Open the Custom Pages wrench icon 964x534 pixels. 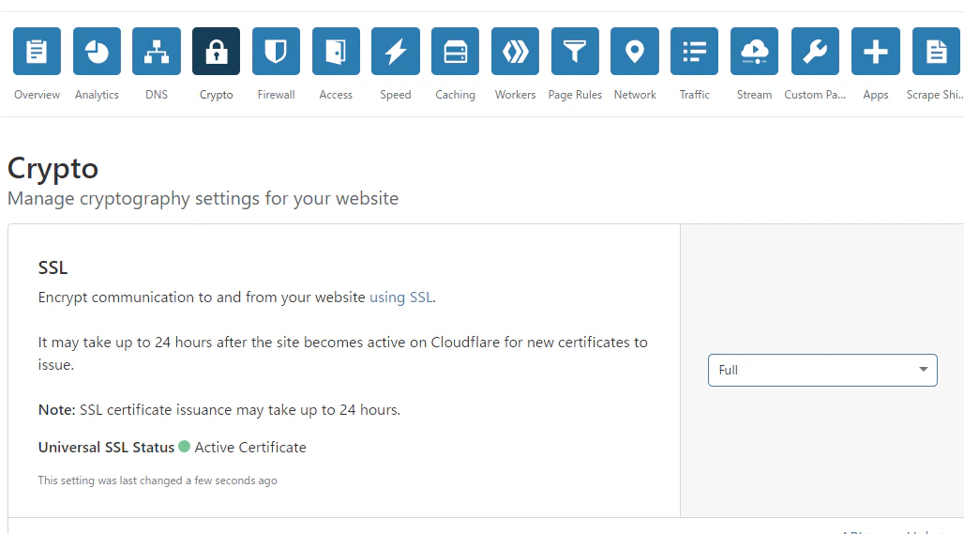[815, 51]
